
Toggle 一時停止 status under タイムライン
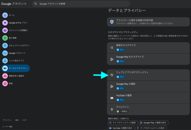(122, 111)
